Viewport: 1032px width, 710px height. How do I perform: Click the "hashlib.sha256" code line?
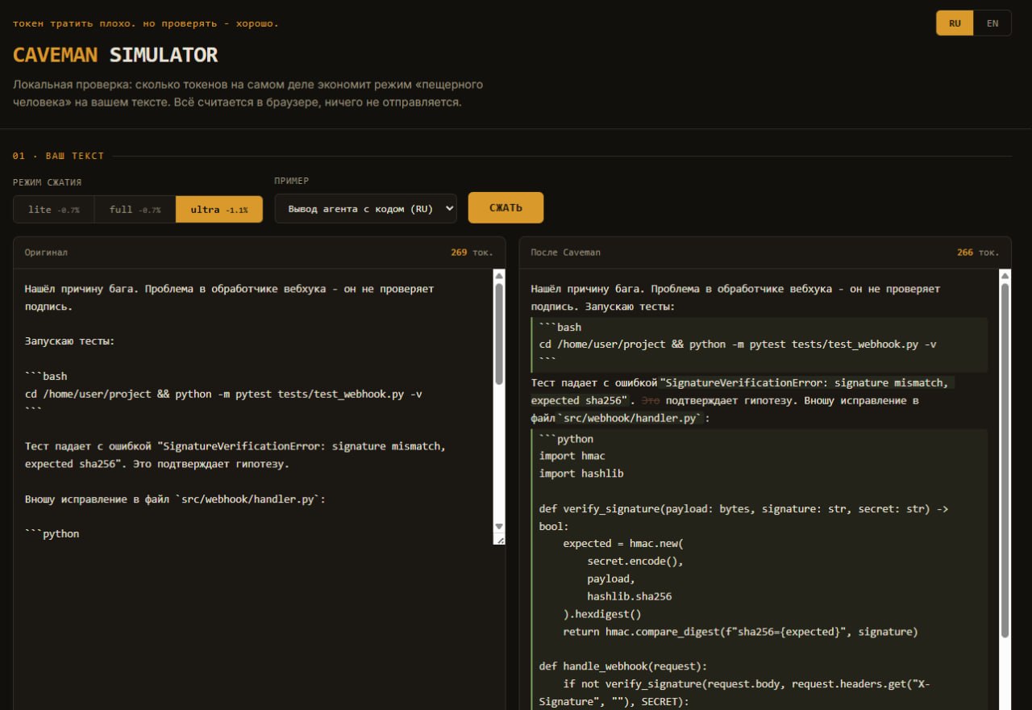point(630,597)
